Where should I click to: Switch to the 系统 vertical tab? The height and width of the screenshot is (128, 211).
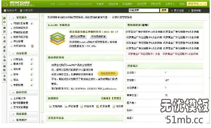(5, 78)
